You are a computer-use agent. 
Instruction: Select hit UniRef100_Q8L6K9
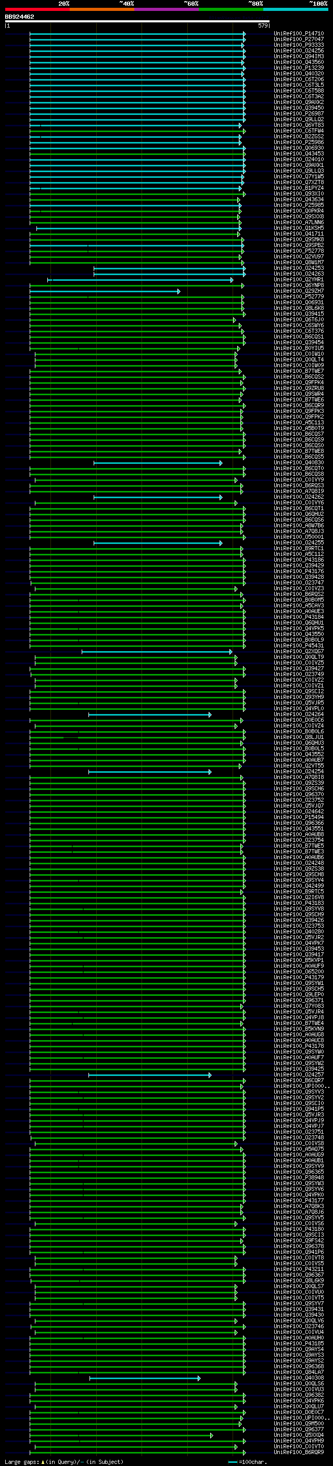298,1281
